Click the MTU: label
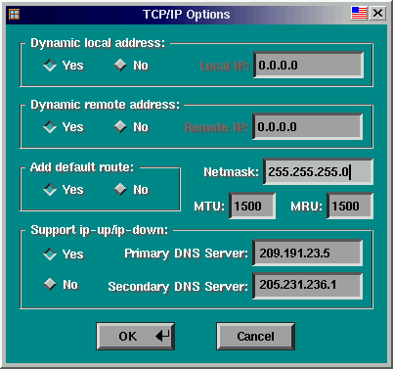393x369 pixels. (x=209, y=207)
